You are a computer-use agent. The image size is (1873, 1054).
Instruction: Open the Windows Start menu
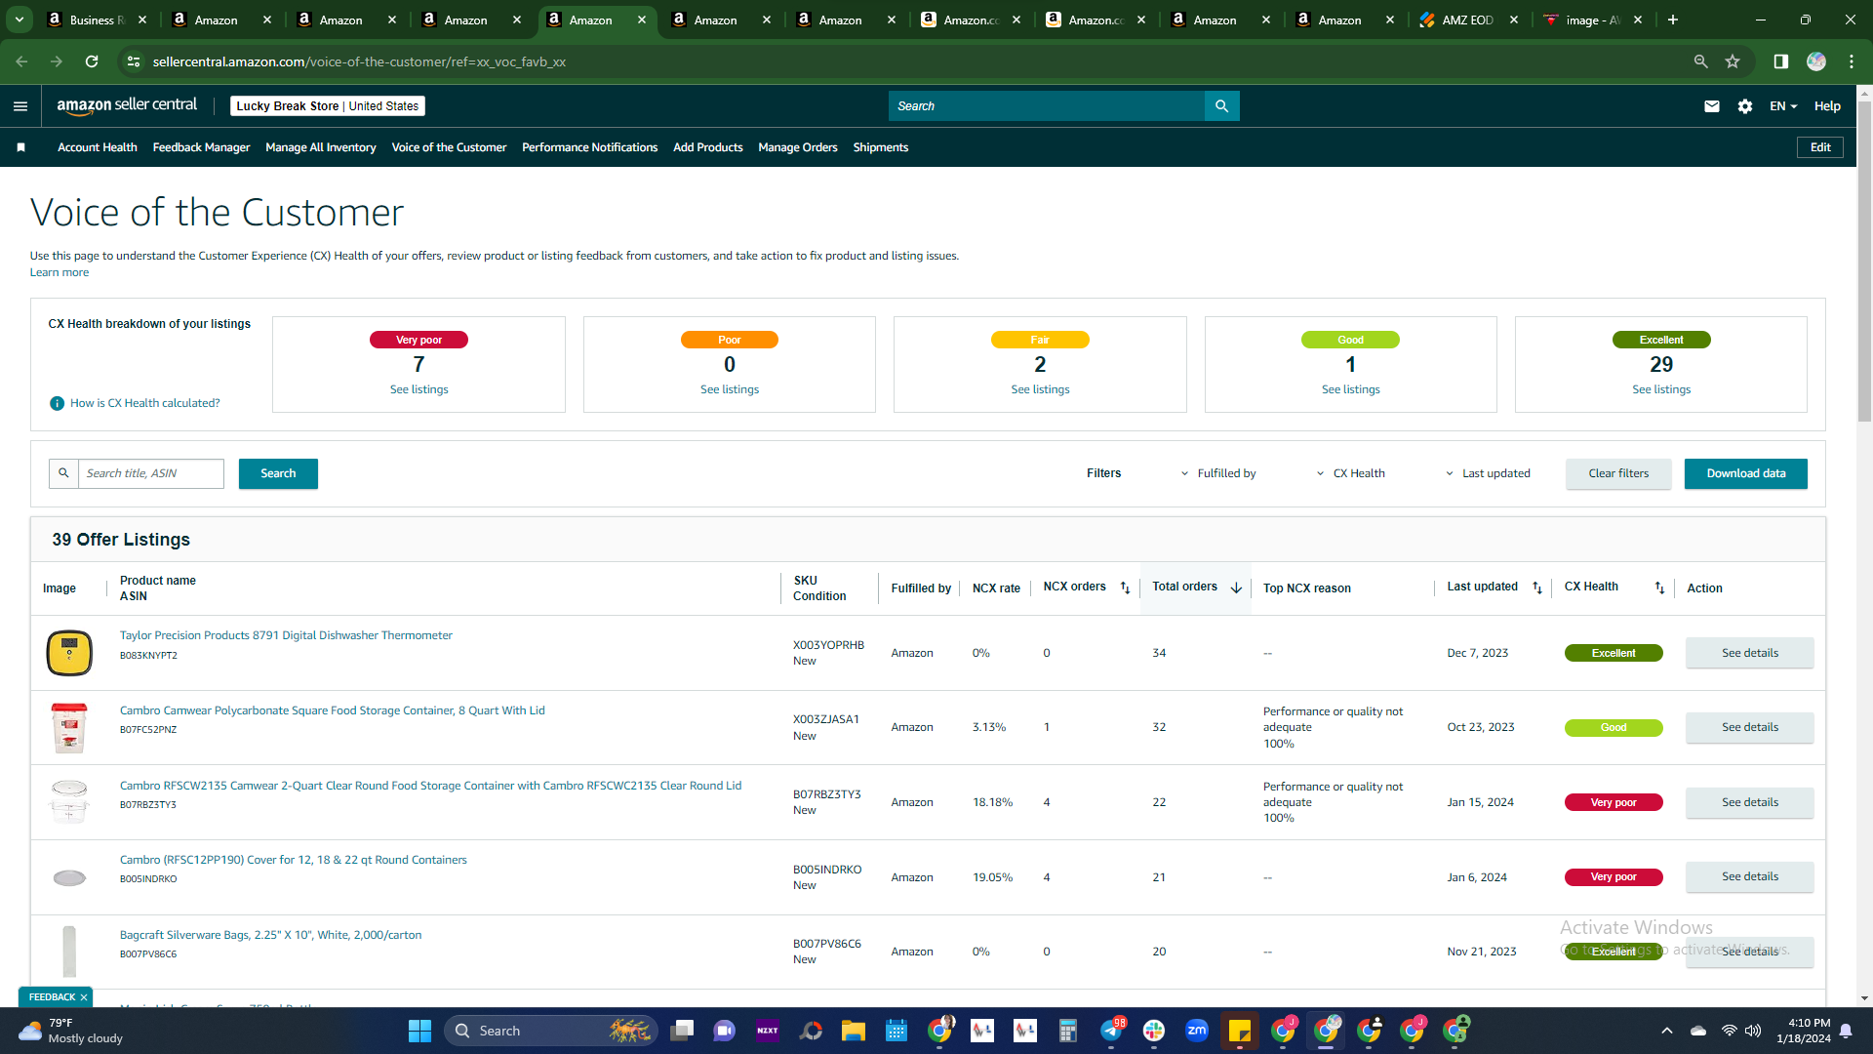pyautogui.click(x=419, y=1031)
